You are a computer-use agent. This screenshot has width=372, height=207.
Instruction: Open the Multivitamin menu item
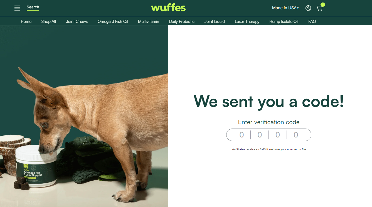click(149, 21)
